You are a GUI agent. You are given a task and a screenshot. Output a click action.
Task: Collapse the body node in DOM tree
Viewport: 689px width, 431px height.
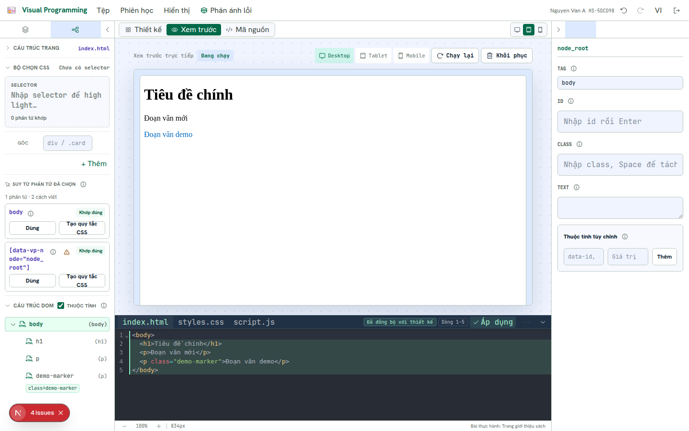pos(13,324)
